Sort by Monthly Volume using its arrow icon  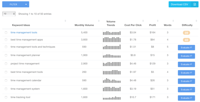click(99, 21)
